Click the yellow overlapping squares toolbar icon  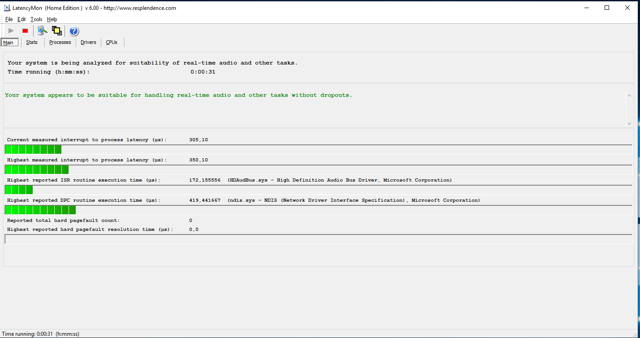[56, 30]
